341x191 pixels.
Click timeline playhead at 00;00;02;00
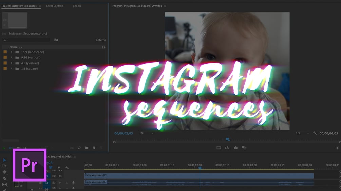point(200,168)
